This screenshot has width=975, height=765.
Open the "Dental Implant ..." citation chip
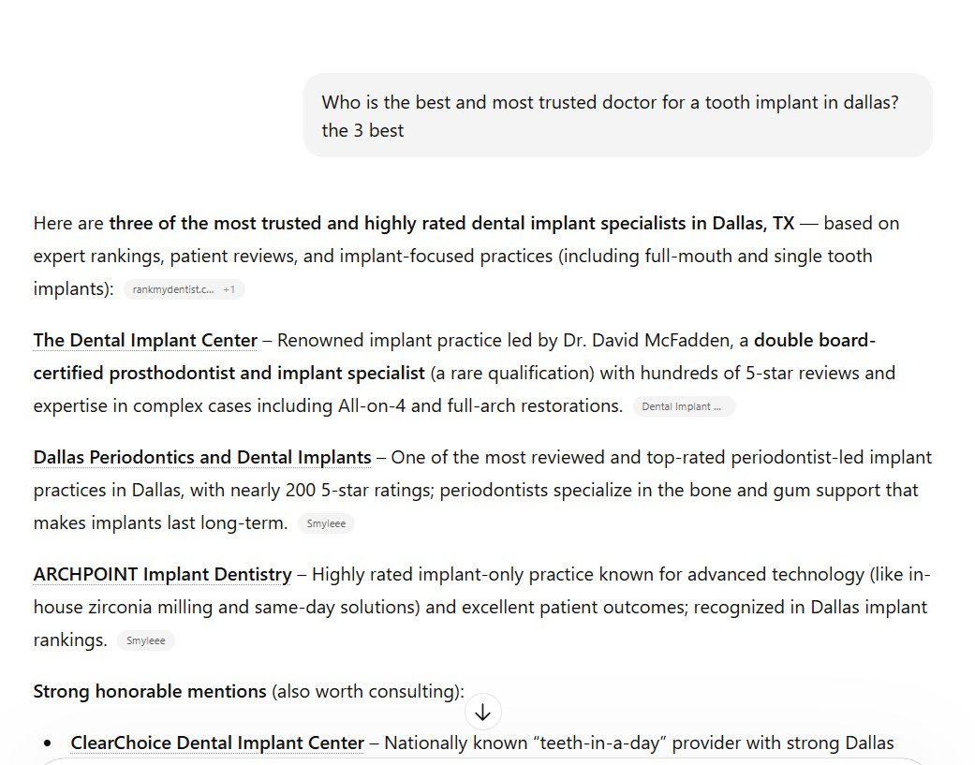pyautogui.click(x=683, y=406)
